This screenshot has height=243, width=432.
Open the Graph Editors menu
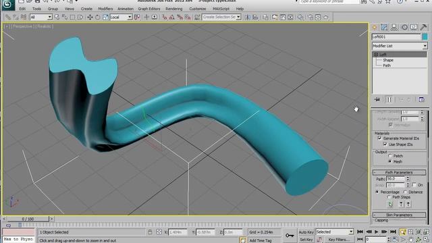pyautogui.click(x=149, y=9)
